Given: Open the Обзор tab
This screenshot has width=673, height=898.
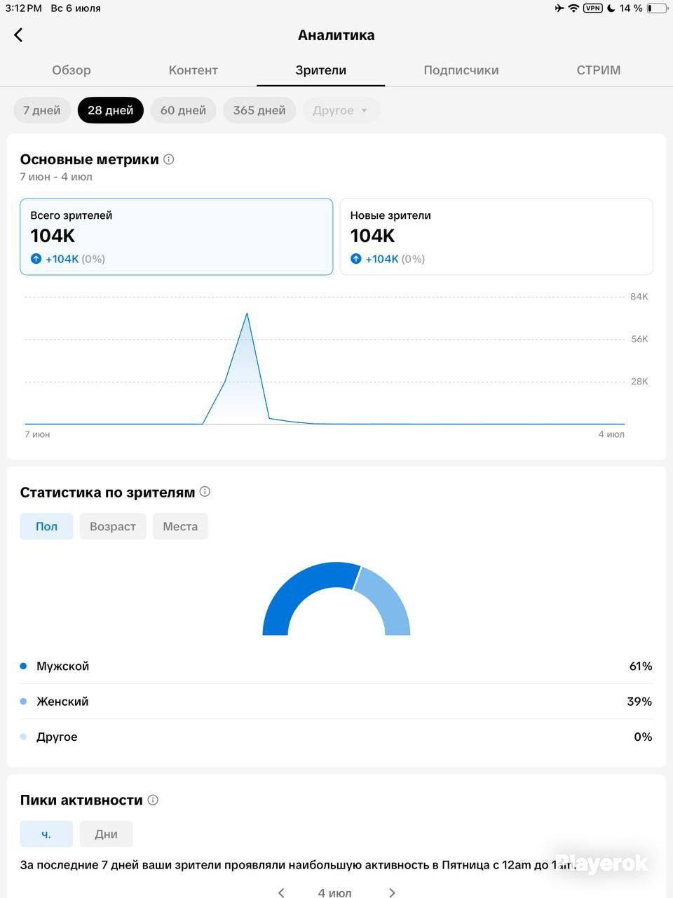Looking at the screenshot, I should (x=72, y=70).
